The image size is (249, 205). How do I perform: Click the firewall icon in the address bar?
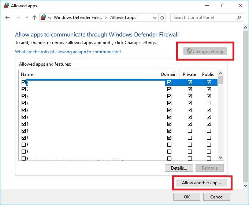click(43, 18)
